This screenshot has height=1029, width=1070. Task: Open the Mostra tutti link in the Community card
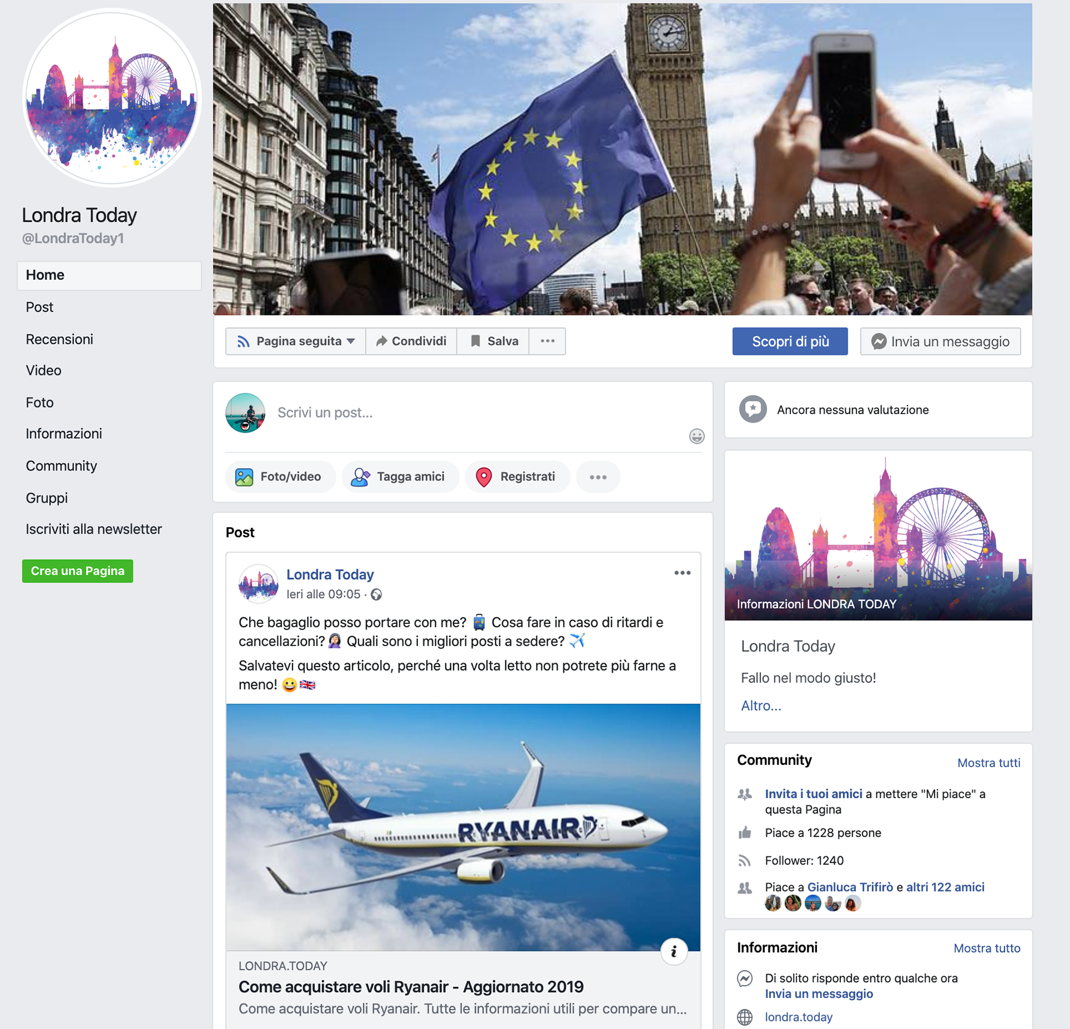coord(989,763)
